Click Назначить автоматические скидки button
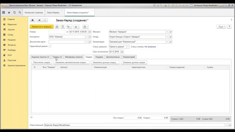Viewport: 235px width, 132px height. click(x=72, y=62)
